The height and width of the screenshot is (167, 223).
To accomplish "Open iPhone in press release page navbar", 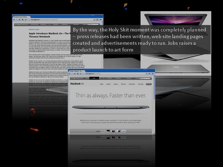I will (x=60, y=24).
